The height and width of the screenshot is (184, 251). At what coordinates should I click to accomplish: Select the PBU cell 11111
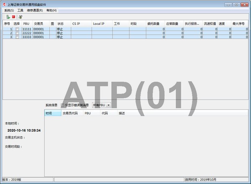27,29
